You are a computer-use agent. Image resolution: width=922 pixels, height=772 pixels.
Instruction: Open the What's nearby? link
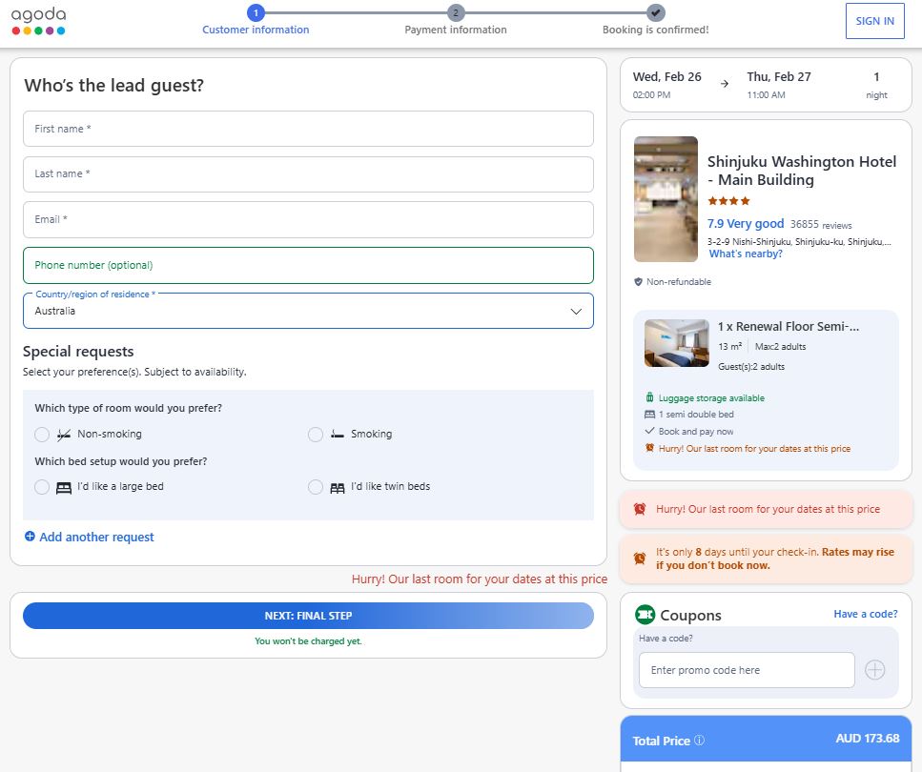click(746, 254)
